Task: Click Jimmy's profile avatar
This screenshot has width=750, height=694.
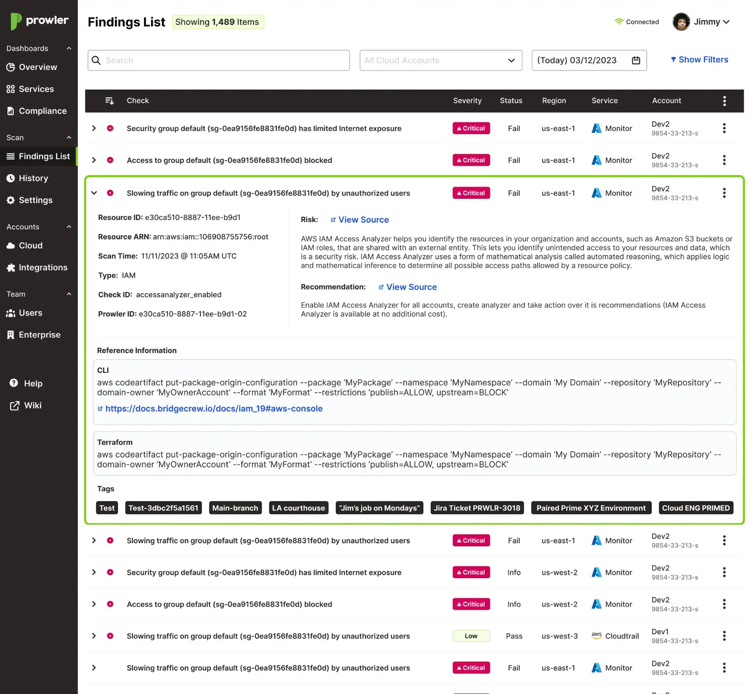Action: [x=681, y=22]
